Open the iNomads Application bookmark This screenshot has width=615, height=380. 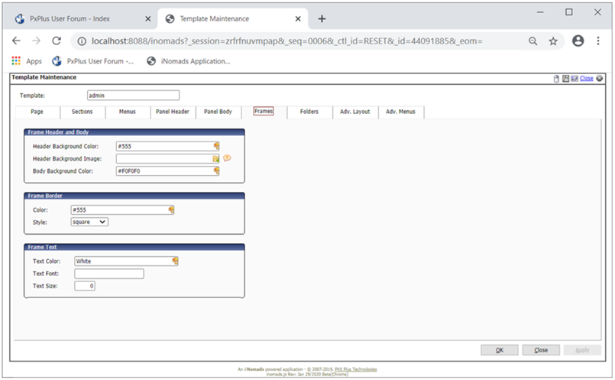pos(188,61)
